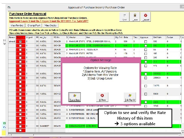Click the View Stocks button
Viewport: 184px width, 138px height.
coord(50,26)
